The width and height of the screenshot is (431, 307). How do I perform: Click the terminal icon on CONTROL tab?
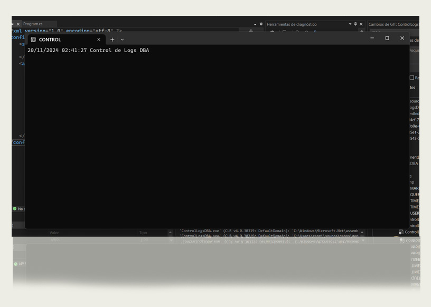[33, 40]
